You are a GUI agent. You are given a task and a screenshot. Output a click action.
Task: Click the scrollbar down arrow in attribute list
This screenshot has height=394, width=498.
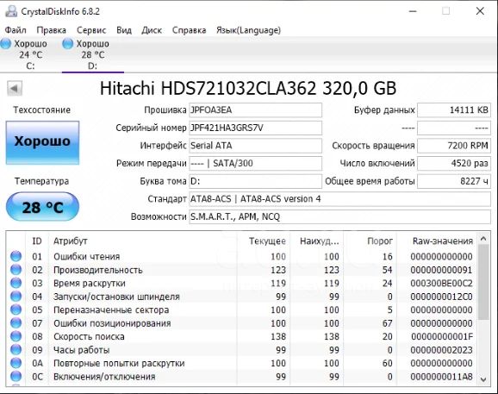point(483,379)
